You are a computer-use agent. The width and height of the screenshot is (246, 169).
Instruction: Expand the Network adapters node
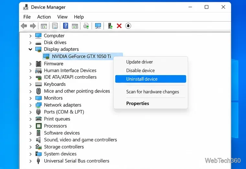(30, 105)
